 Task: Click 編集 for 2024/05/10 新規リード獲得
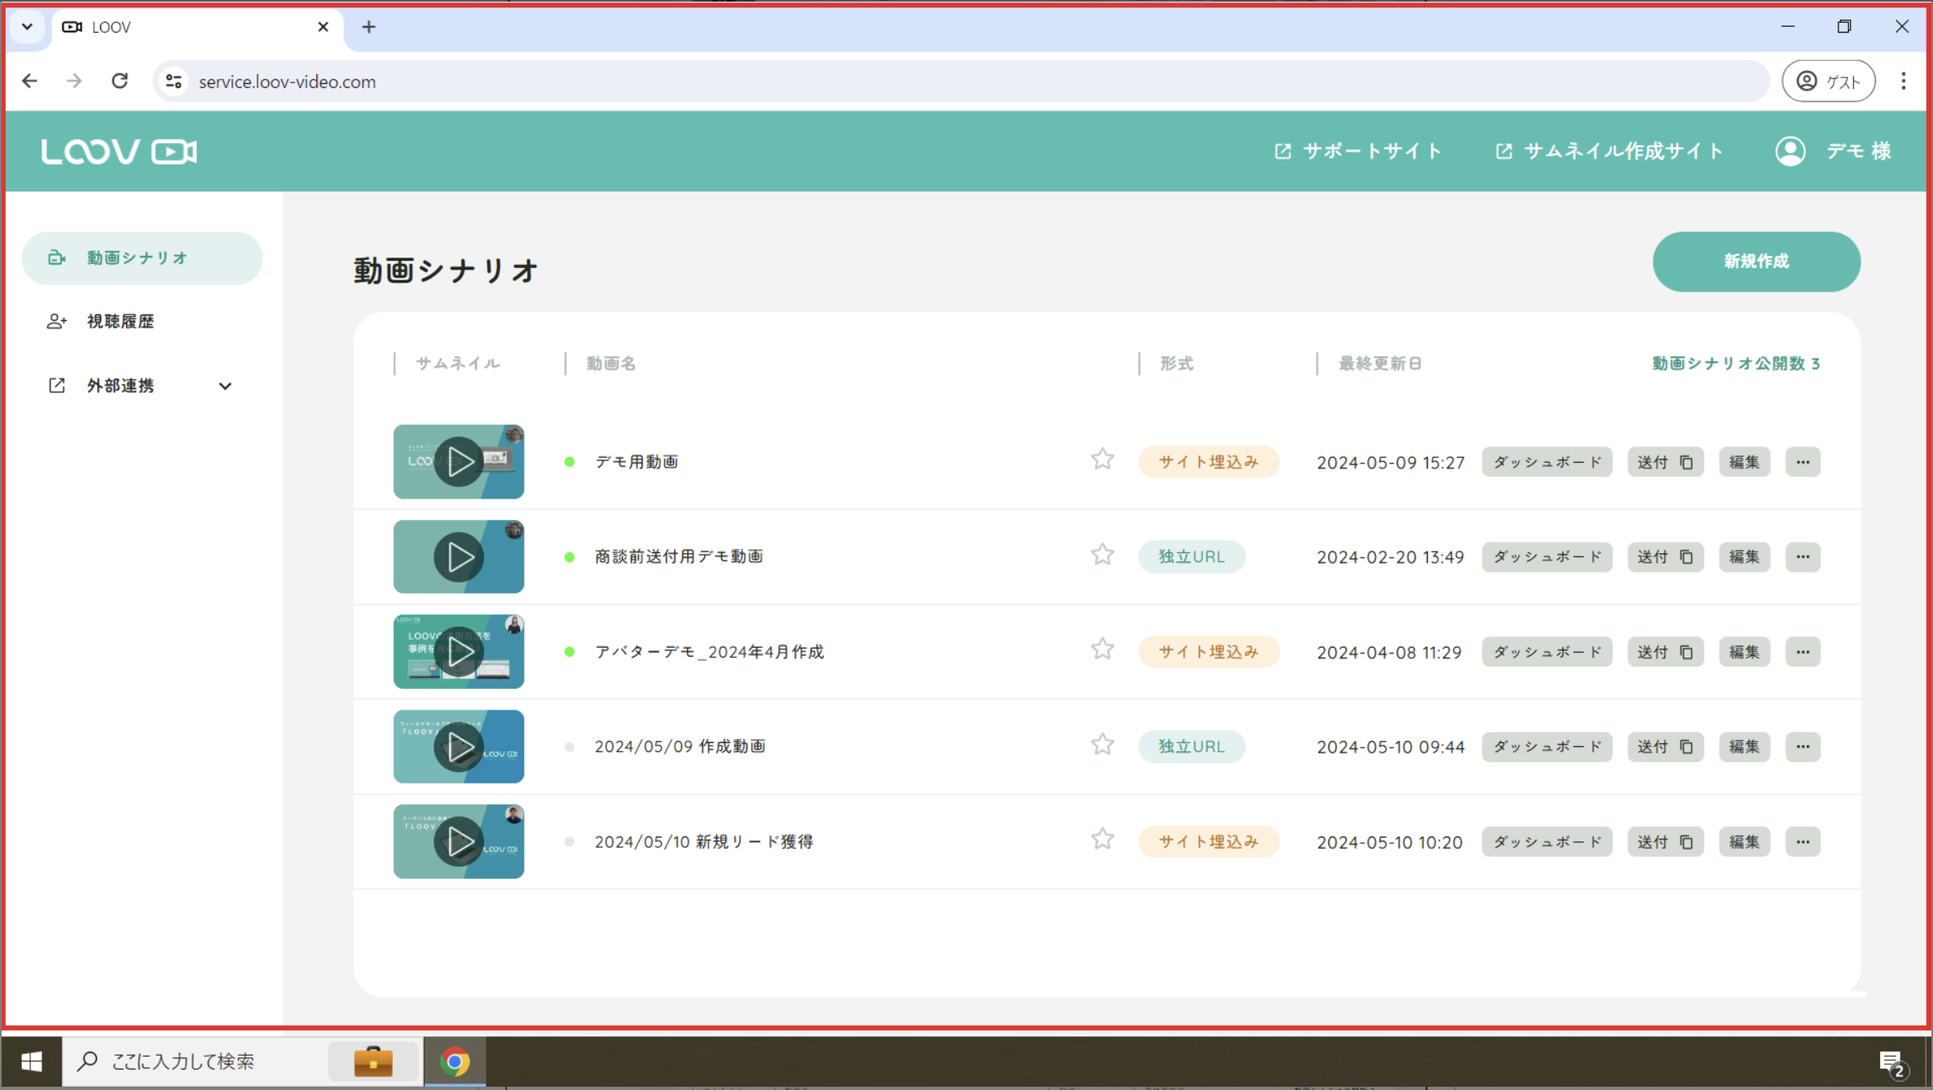pyautogui.click(x=1745, y=842)
